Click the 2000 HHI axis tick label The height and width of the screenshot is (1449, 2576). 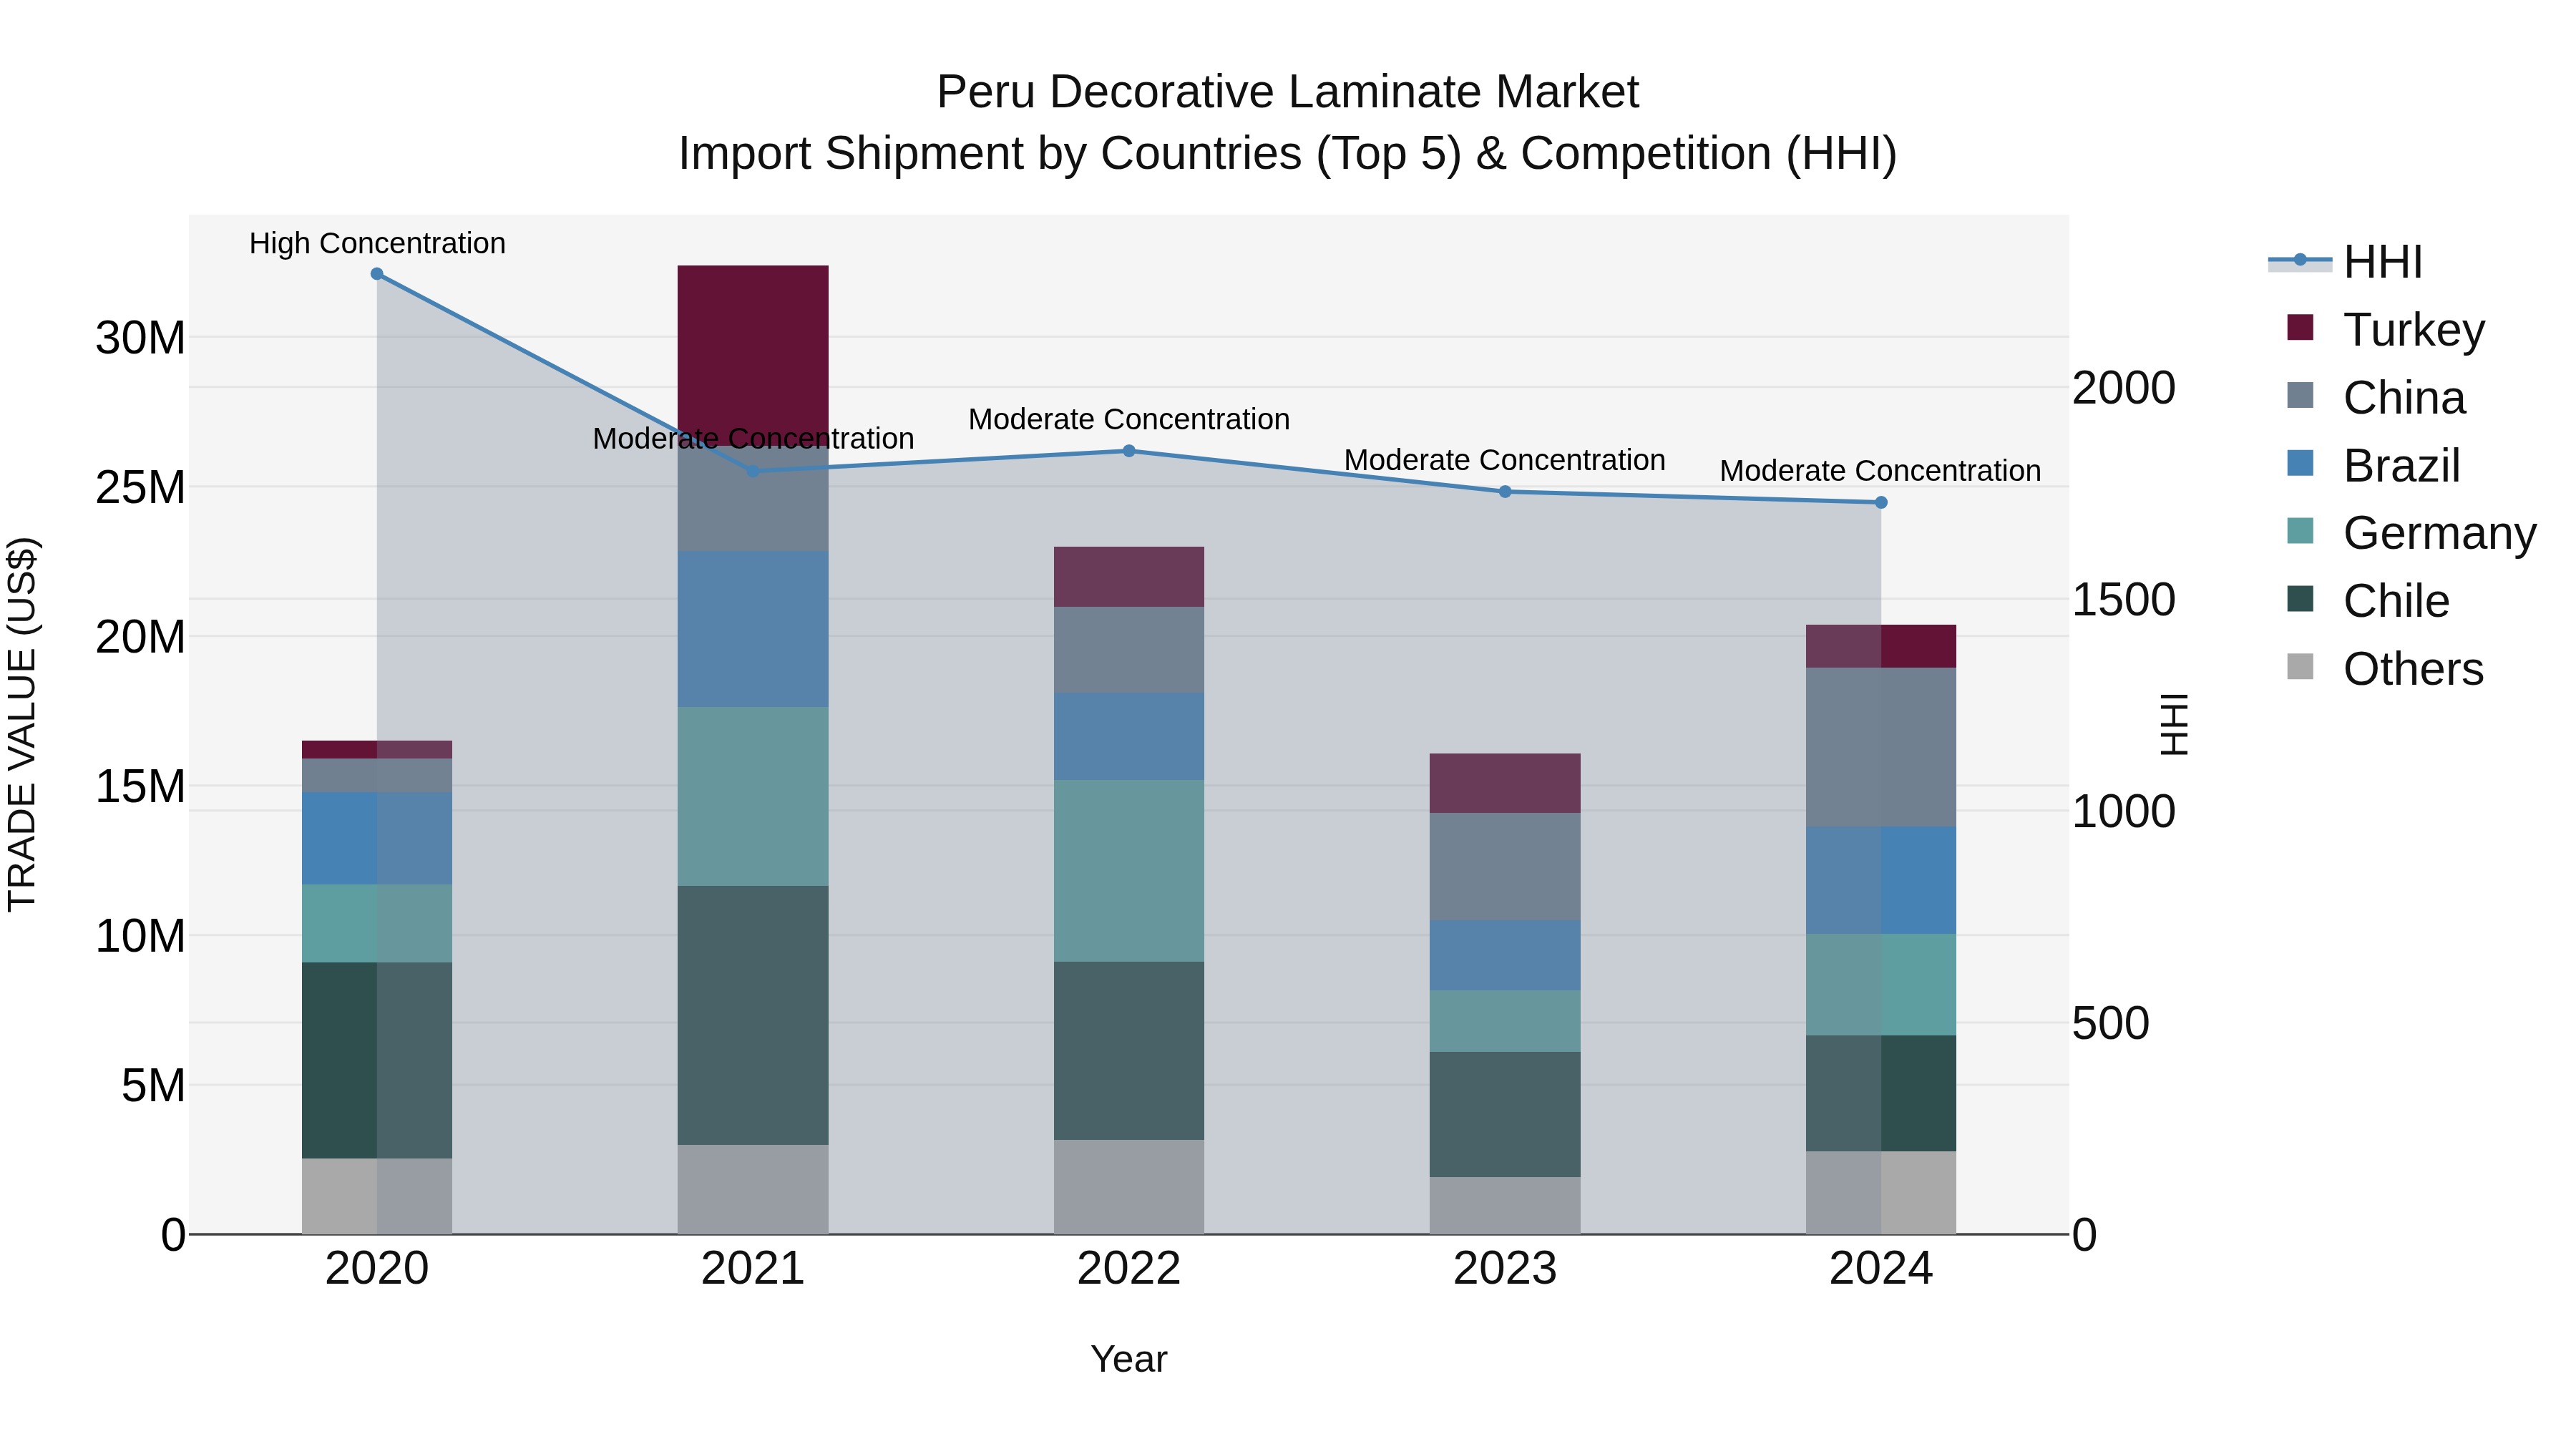(2124, 388)
